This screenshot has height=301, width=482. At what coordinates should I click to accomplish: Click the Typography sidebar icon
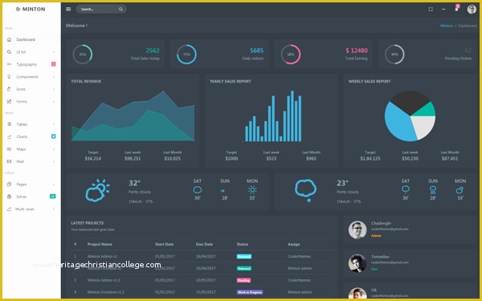point(9,64)
